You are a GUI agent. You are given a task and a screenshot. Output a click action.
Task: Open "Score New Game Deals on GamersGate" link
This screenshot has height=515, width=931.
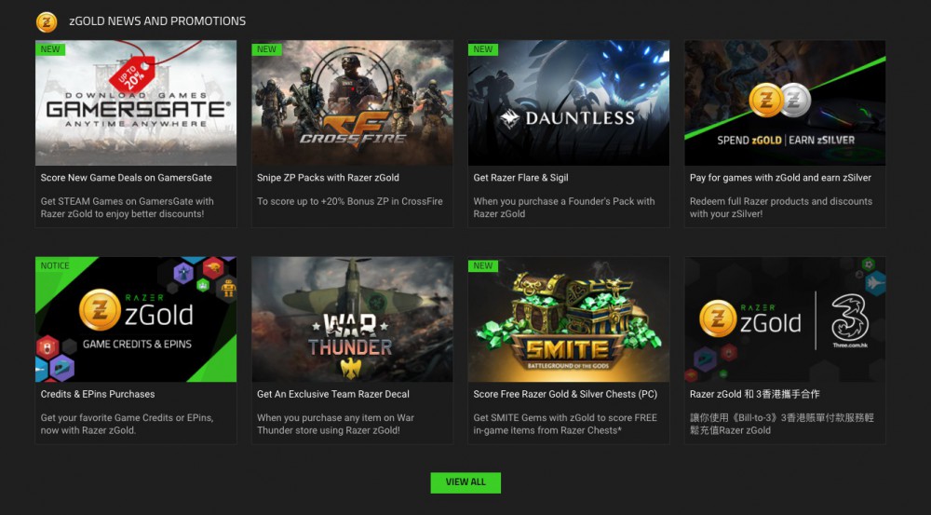pos(127,178)
